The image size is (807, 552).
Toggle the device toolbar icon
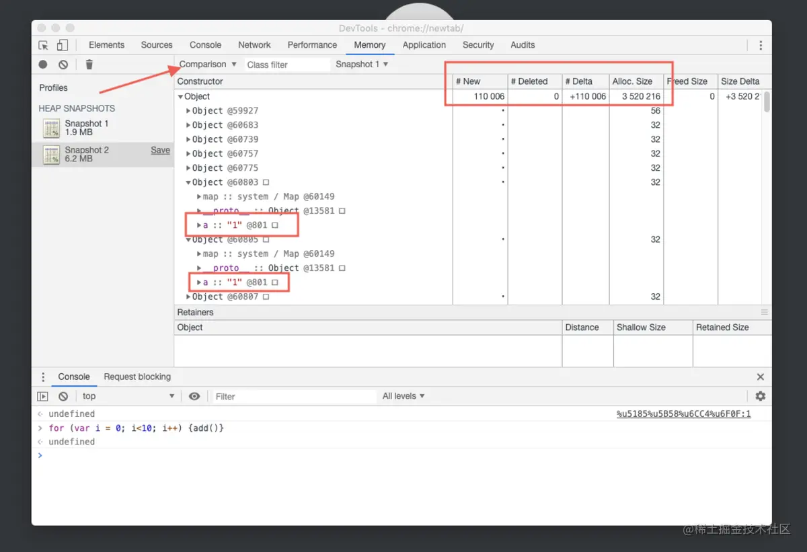[x=62, y=45]
